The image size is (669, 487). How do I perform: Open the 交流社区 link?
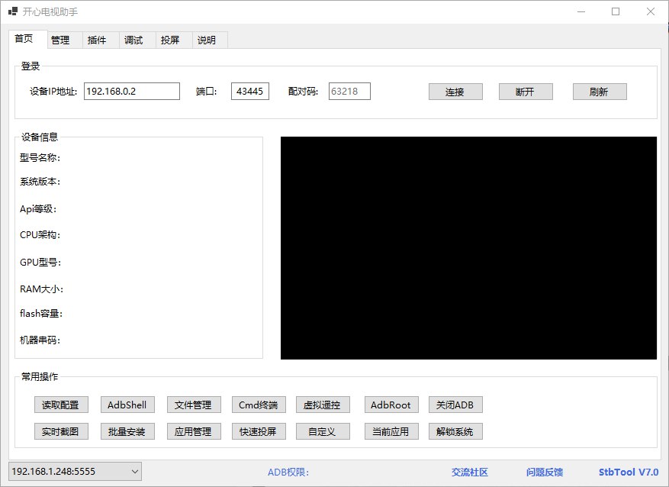[469, 472]
